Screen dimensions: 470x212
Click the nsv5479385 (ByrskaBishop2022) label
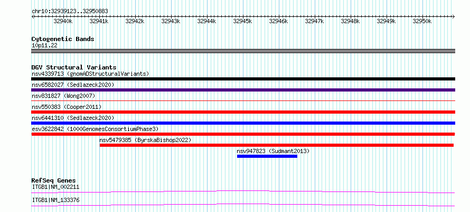click(x=145, y=140)
